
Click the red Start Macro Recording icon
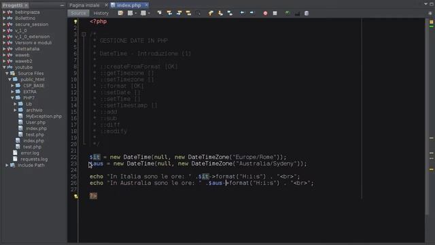(x=265, y=14)
